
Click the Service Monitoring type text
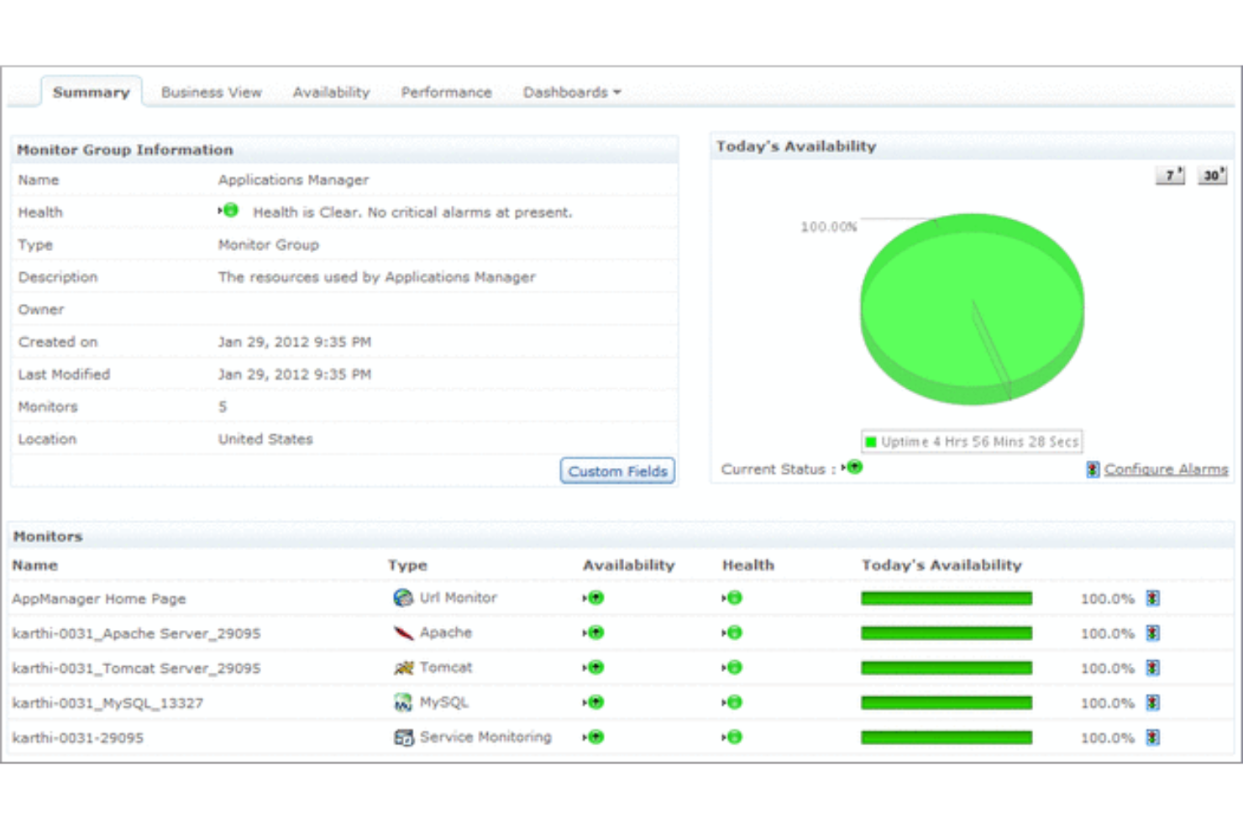[x=485, y=737]
